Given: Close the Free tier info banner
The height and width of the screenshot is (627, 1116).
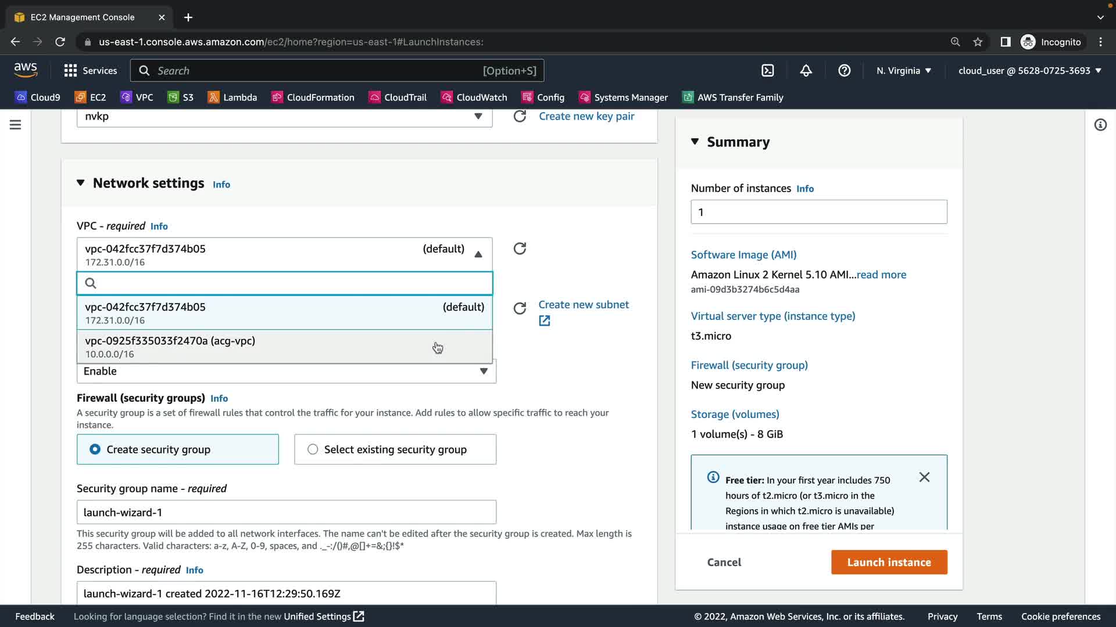Looking at the screenshot, I should tap(924, 477).
